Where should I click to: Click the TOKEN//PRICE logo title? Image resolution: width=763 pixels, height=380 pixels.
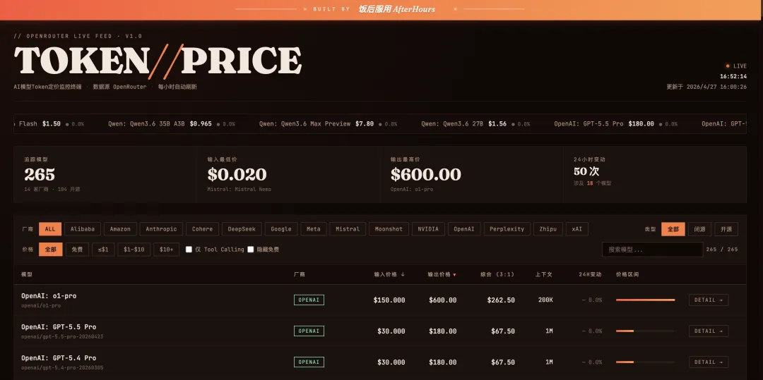pyautogui.click(x=158, y=61)
